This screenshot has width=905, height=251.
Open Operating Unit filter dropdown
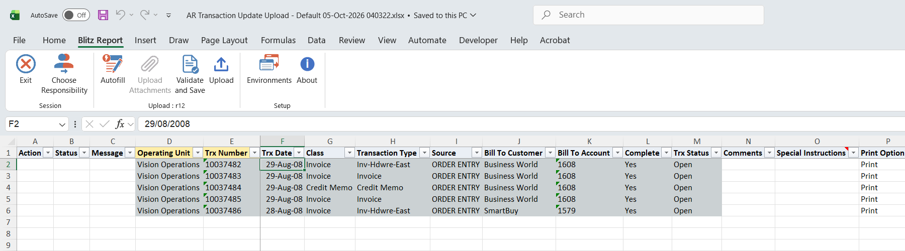198,153
